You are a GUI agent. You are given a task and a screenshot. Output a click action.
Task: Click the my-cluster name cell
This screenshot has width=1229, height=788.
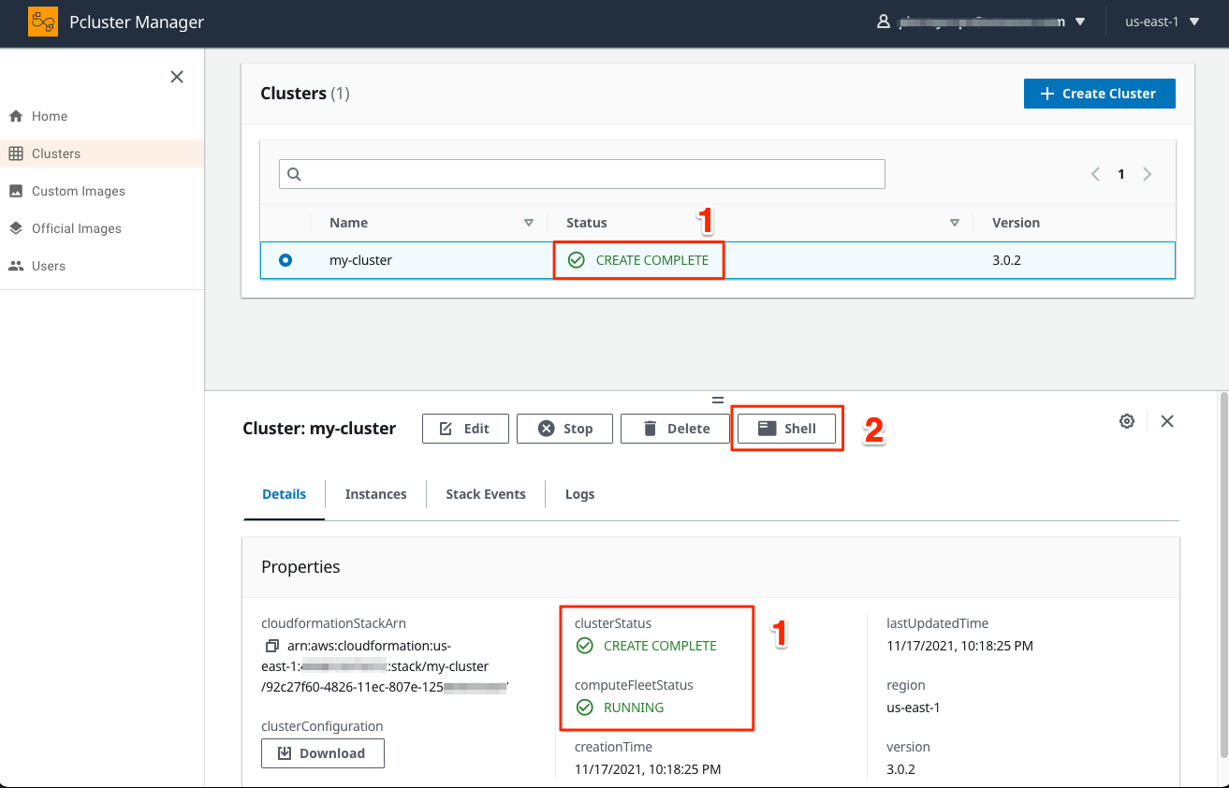tap(360, 260)
